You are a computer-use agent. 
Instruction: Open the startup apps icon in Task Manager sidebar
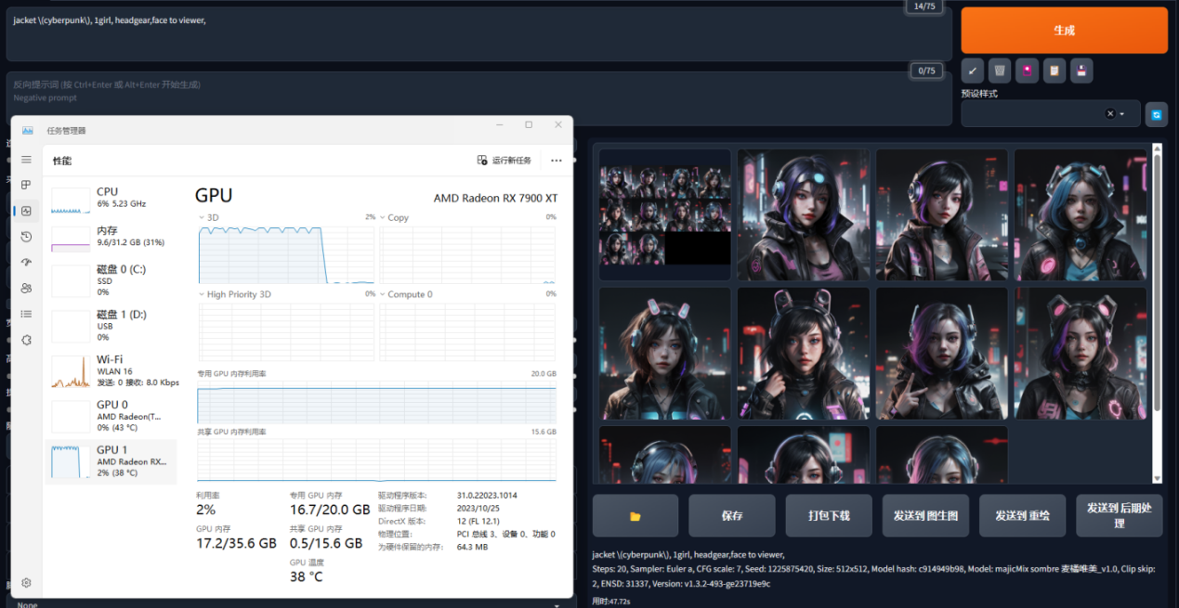(27, 263)
